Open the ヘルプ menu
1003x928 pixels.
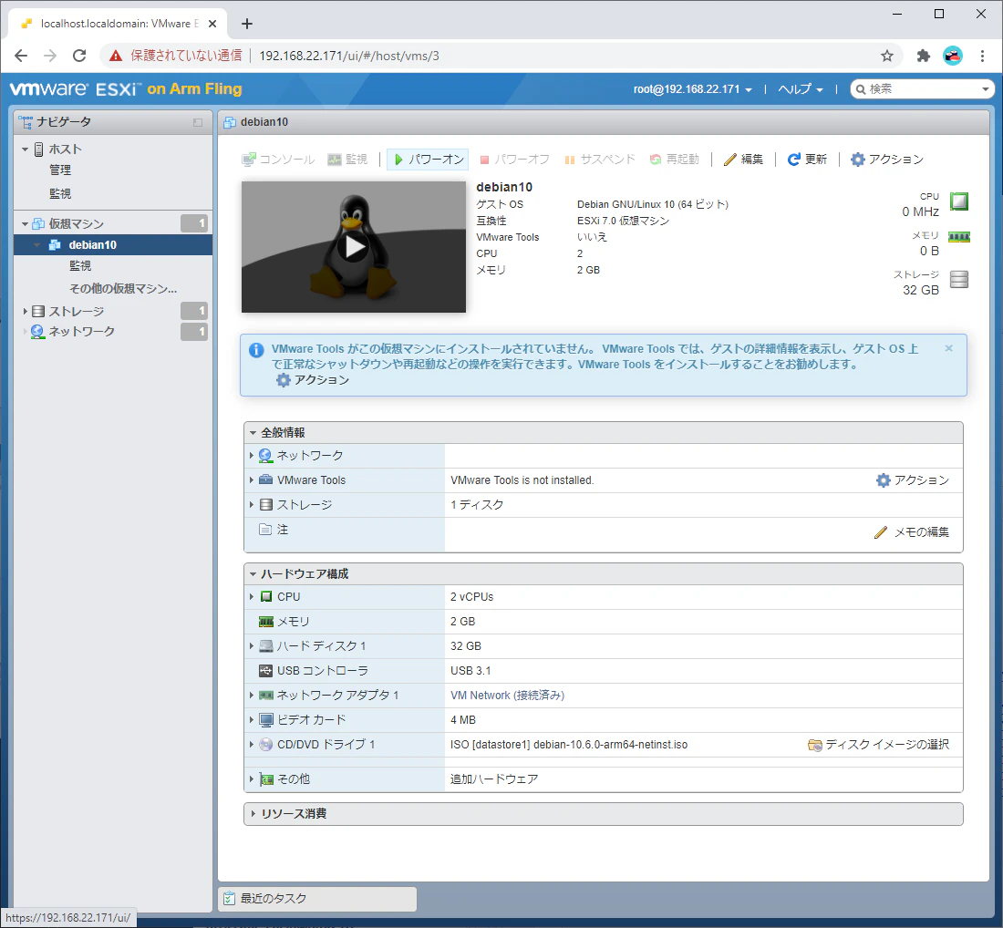(801, 89)
